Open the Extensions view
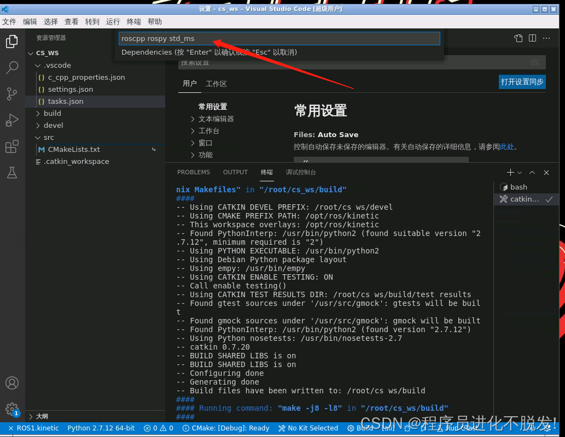This screenshot has height=437, width=565. point(12,146)
